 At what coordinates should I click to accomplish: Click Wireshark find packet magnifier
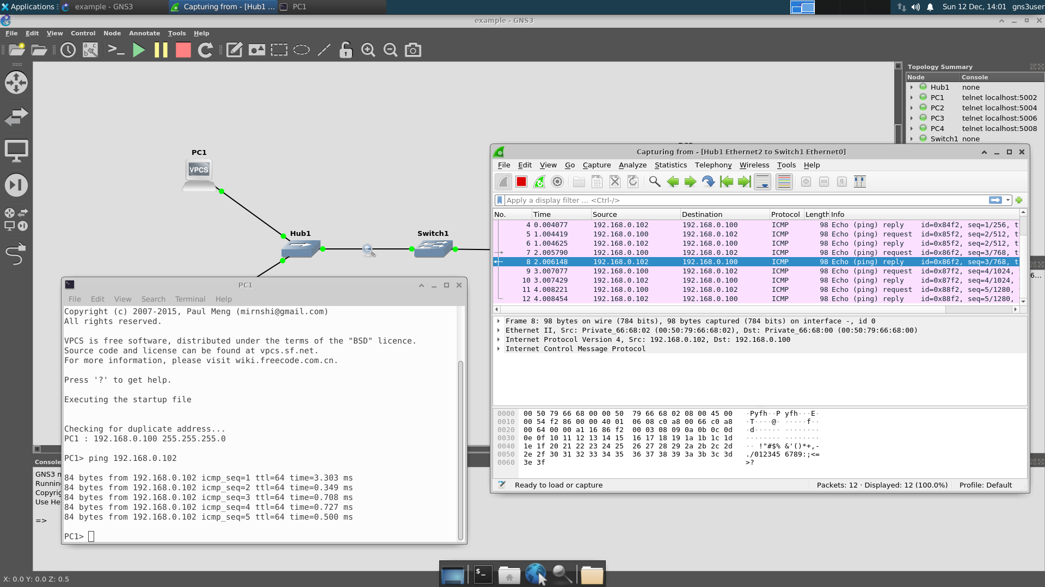(655, 182)
